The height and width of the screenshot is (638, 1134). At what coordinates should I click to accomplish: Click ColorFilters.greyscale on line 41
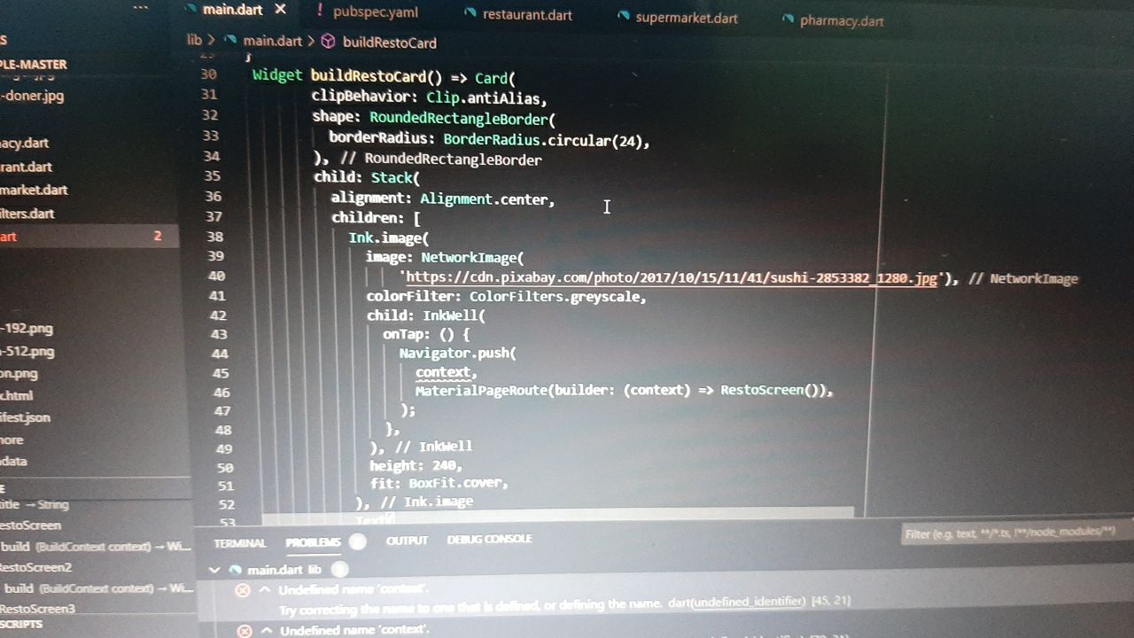(555, 297)
